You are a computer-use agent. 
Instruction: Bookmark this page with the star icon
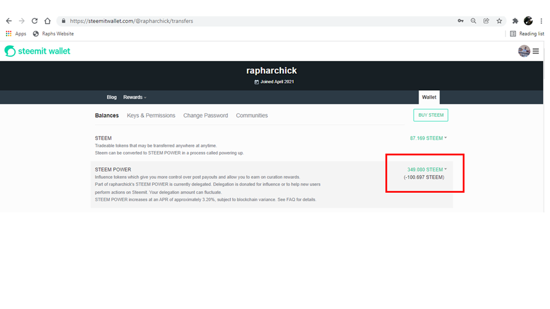click(499, 21)
